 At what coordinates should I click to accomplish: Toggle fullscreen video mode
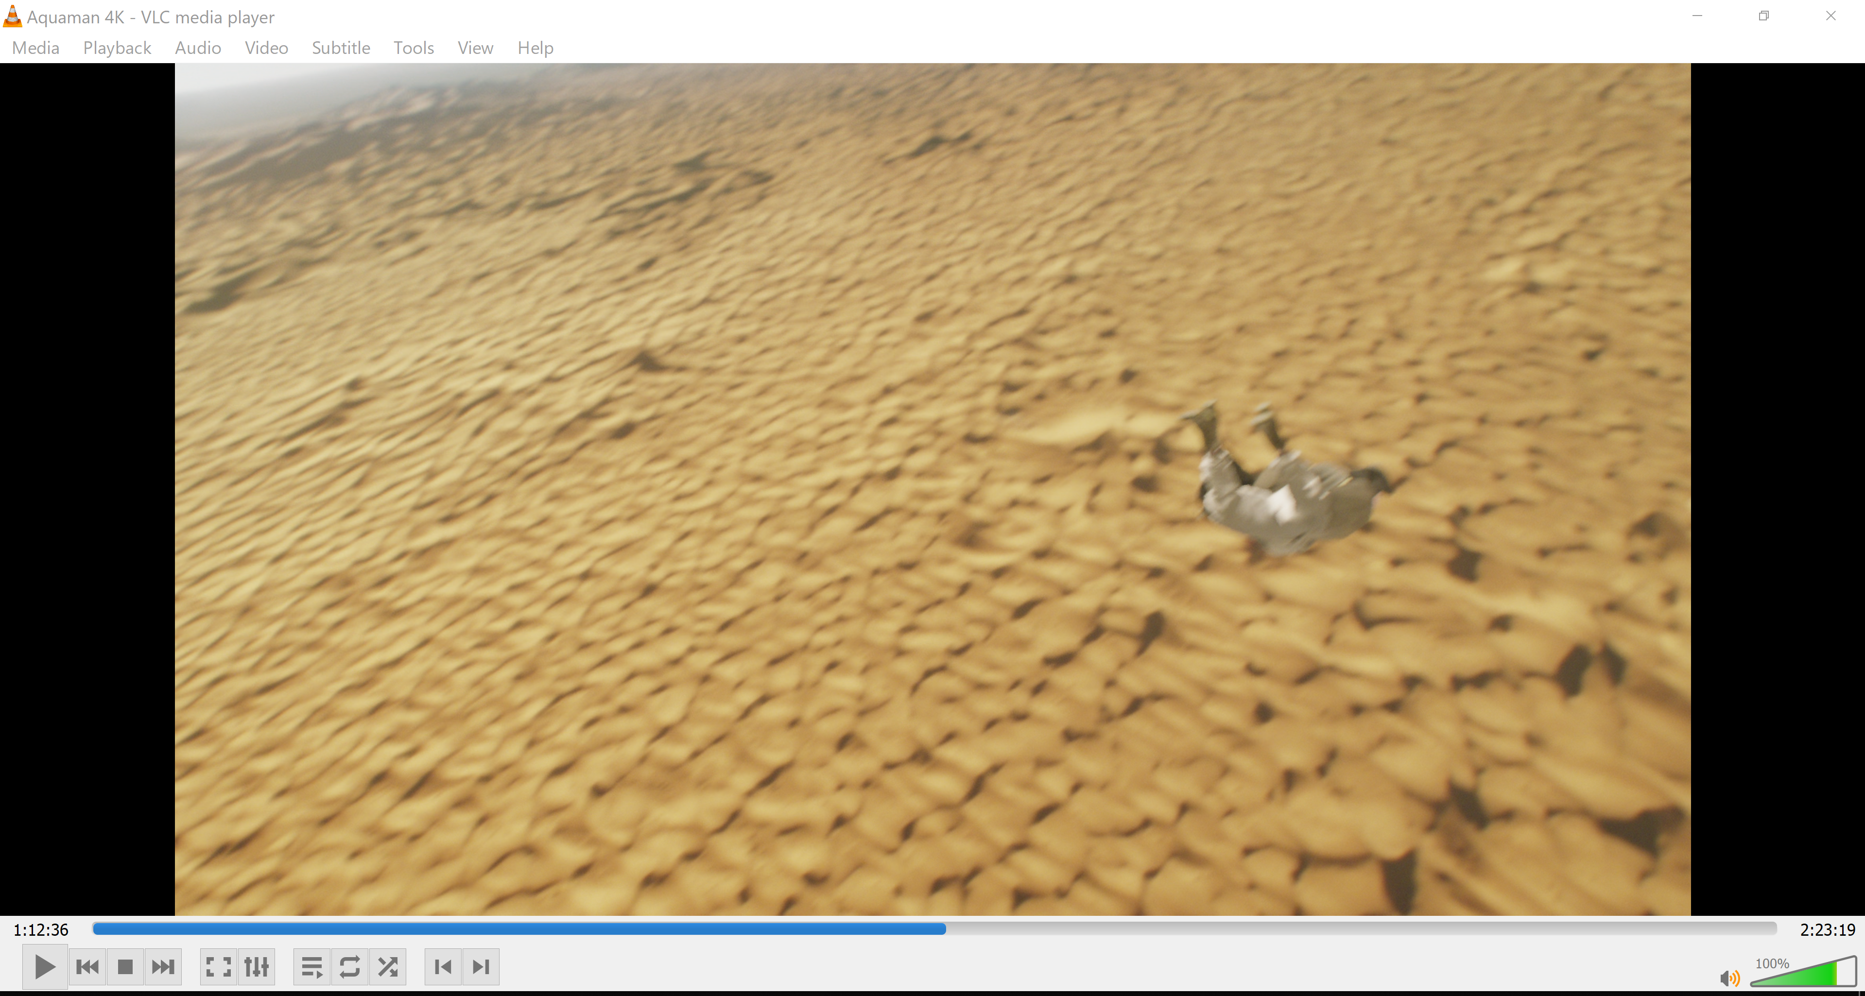pos(219,966)
